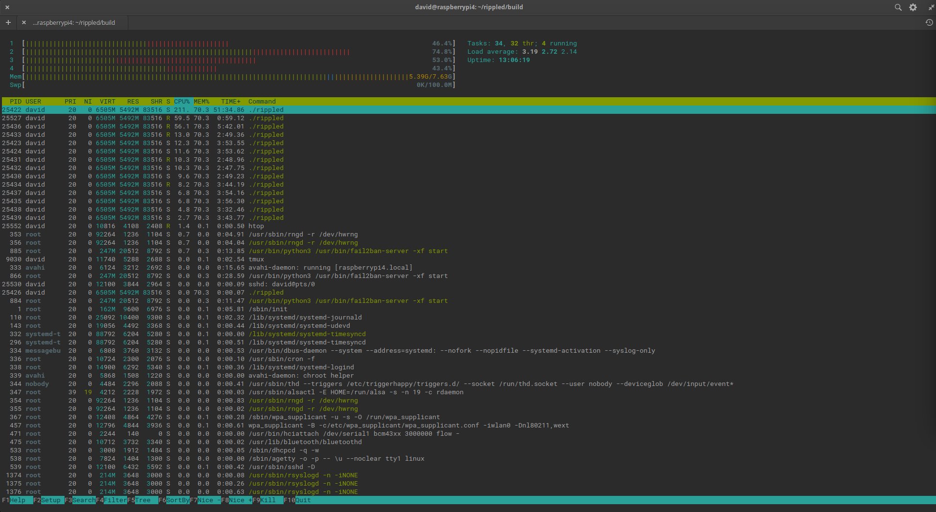Select wpa_supplicant row PID 457
Viewport: 936px width, 512px height.
tap(468, 426)
